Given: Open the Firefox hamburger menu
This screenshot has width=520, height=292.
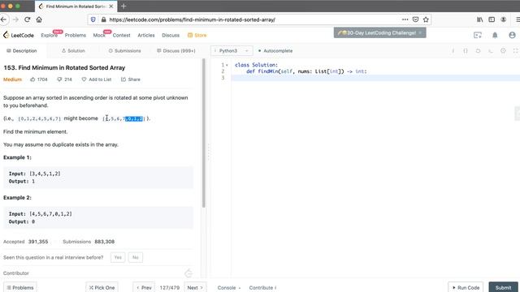Looking at the screenshot, I should point(518,19).
